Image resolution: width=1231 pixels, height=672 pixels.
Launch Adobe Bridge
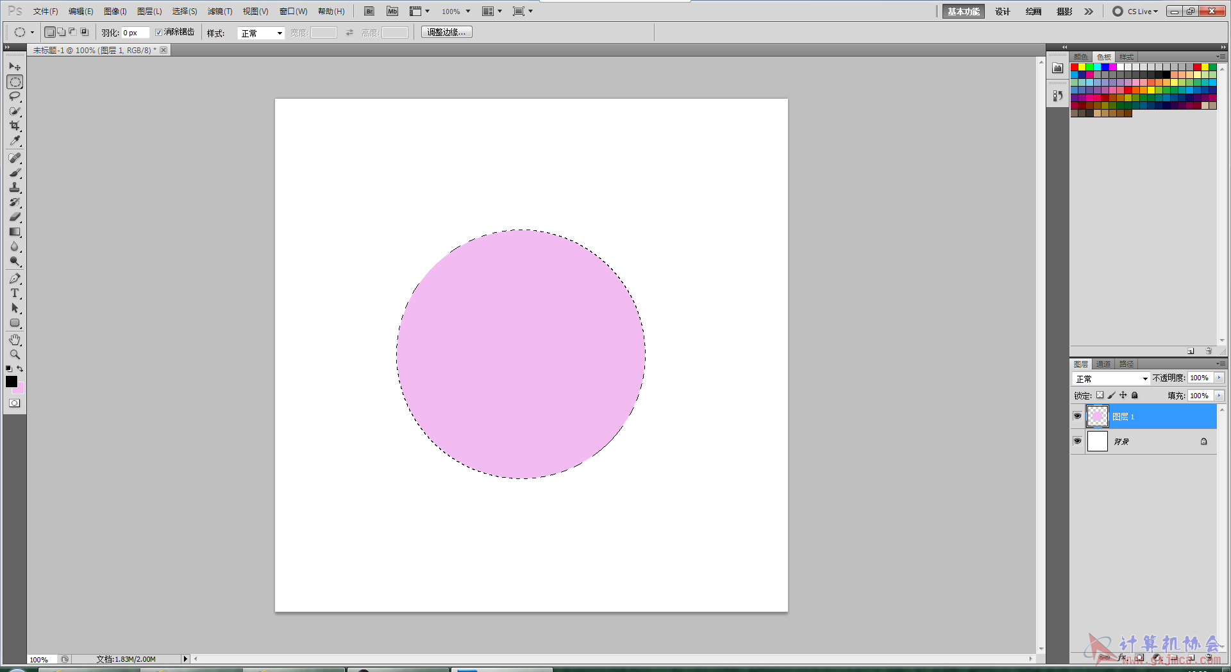369,12
